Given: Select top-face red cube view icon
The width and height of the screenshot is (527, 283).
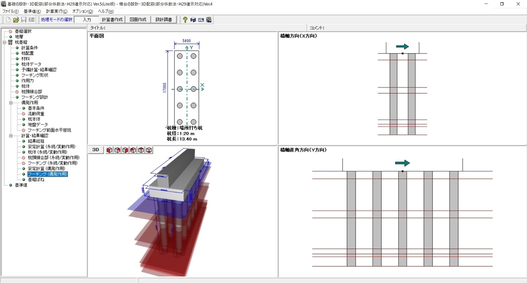Looking at the screenshot, I should click(141, 150).
